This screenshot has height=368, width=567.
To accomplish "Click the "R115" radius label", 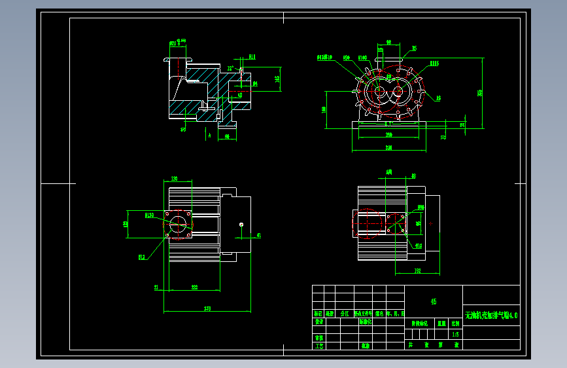I will pos(434,64).
